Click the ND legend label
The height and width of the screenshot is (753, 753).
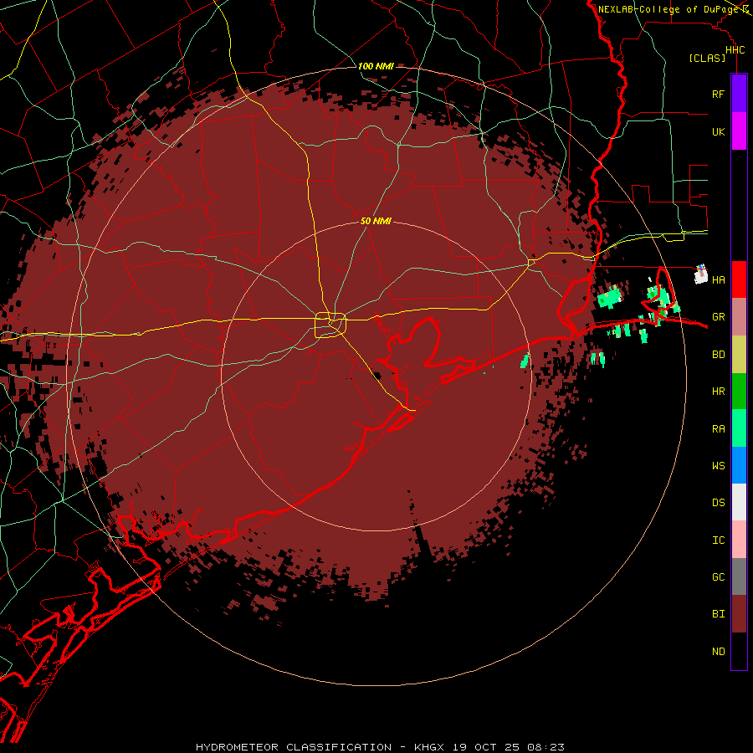[718, 652]
